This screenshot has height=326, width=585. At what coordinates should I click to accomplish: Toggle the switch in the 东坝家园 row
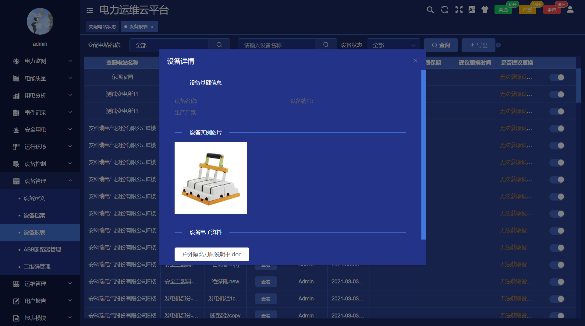(x=557, y=77)
